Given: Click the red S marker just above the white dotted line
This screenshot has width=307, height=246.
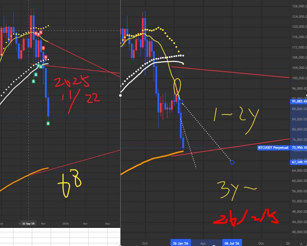Looking at the screenshot, I should coord(46,57).
